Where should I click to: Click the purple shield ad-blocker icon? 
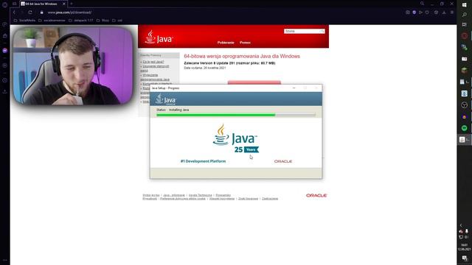414,13
